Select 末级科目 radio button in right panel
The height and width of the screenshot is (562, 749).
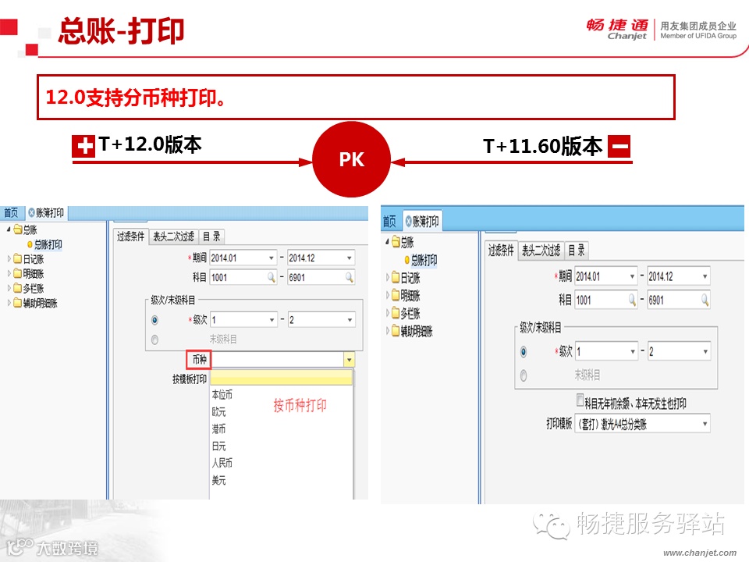point(524,375)
